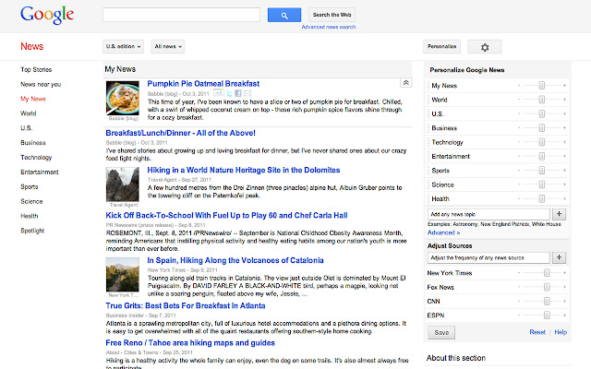This screenshot has height=369, width=591.
Task: Click the plus sign on My News slider
Action: pos(564,86)
